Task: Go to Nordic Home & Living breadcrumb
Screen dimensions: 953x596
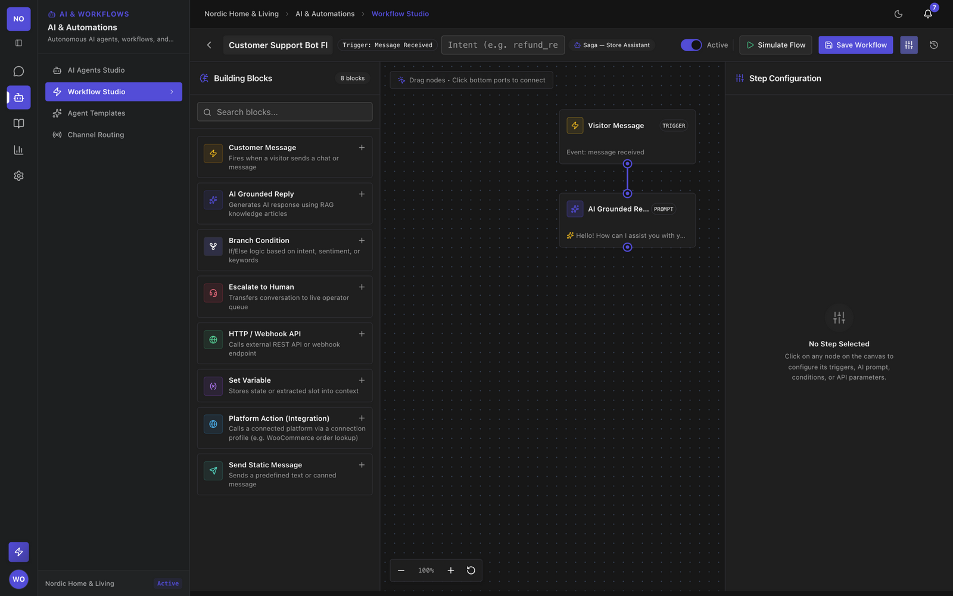Action: click(241, 14)
